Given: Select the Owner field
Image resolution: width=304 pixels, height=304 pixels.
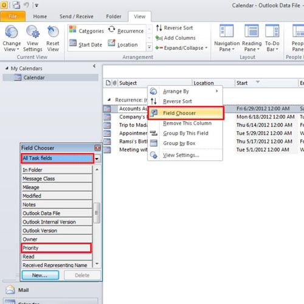Looking at the screenshot, I should point(57,240).
